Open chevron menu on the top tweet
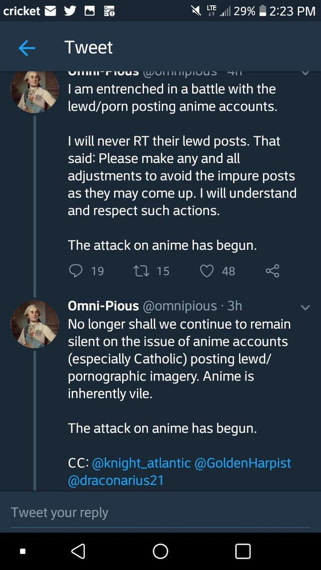Viewport: 321px width, 570px height. point(306,73)
